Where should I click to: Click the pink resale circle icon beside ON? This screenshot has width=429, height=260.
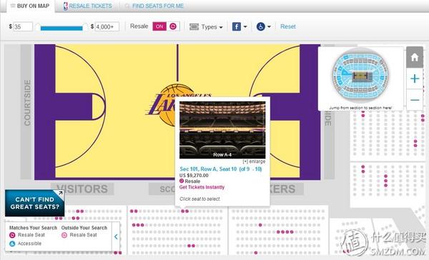(x=173, y=26)
